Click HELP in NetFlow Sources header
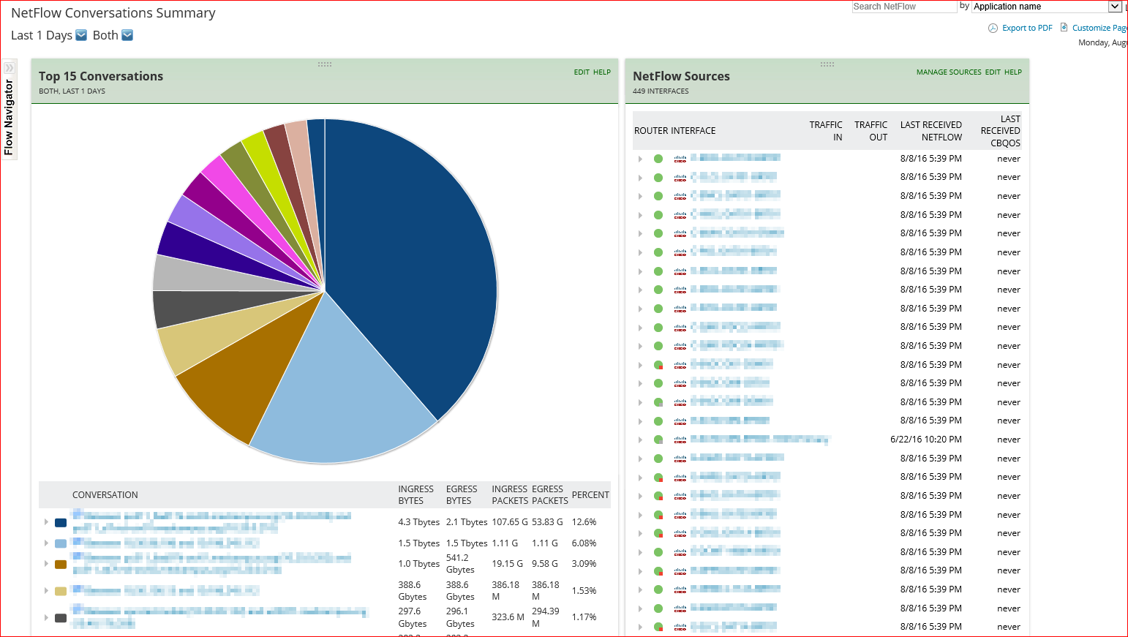The image size is (1128, 637). click(x=1013, y=72)
